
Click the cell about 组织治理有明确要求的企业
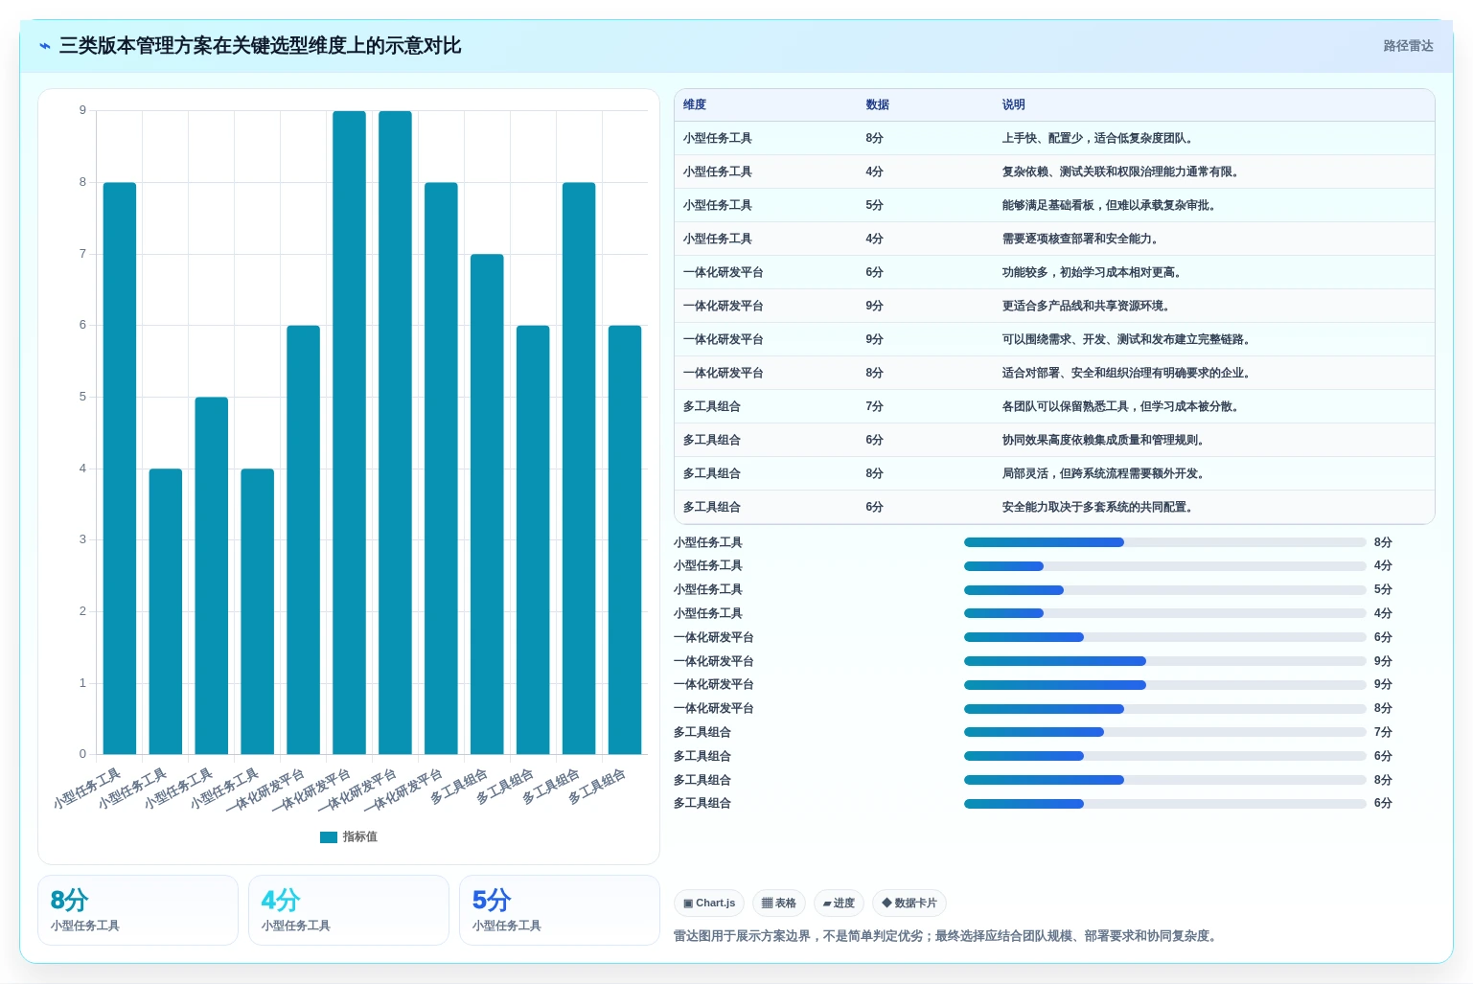pyautogui.click(x=1128, y=374)
